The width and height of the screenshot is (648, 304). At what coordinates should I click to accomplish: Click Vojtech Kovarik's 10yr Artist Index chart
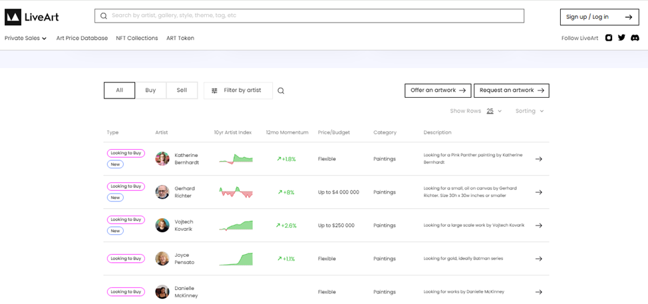[x=236, y=226]
